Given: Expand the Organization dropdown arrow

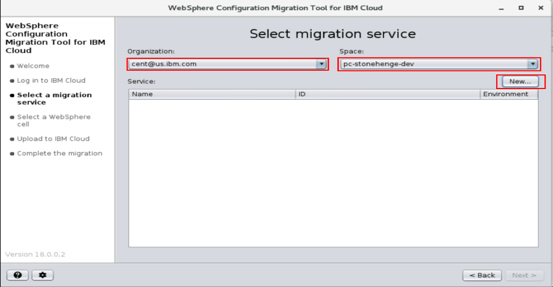Looking at the screenshot, I should pyautogui.click(x=321, y=64).
